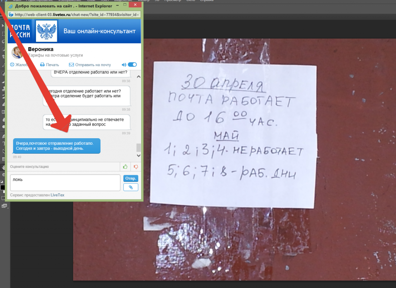Select the Rectangular Marquee tool in Photoshop
Screen dimensions: 396x288
3,34
